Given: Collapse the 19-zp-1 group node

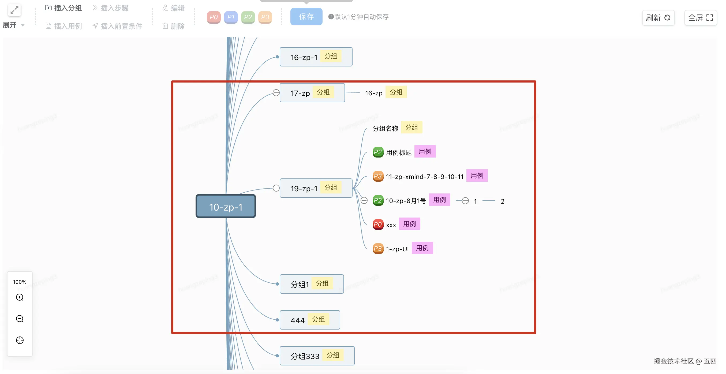Looking at the screenshot, I should click(276, 188).
